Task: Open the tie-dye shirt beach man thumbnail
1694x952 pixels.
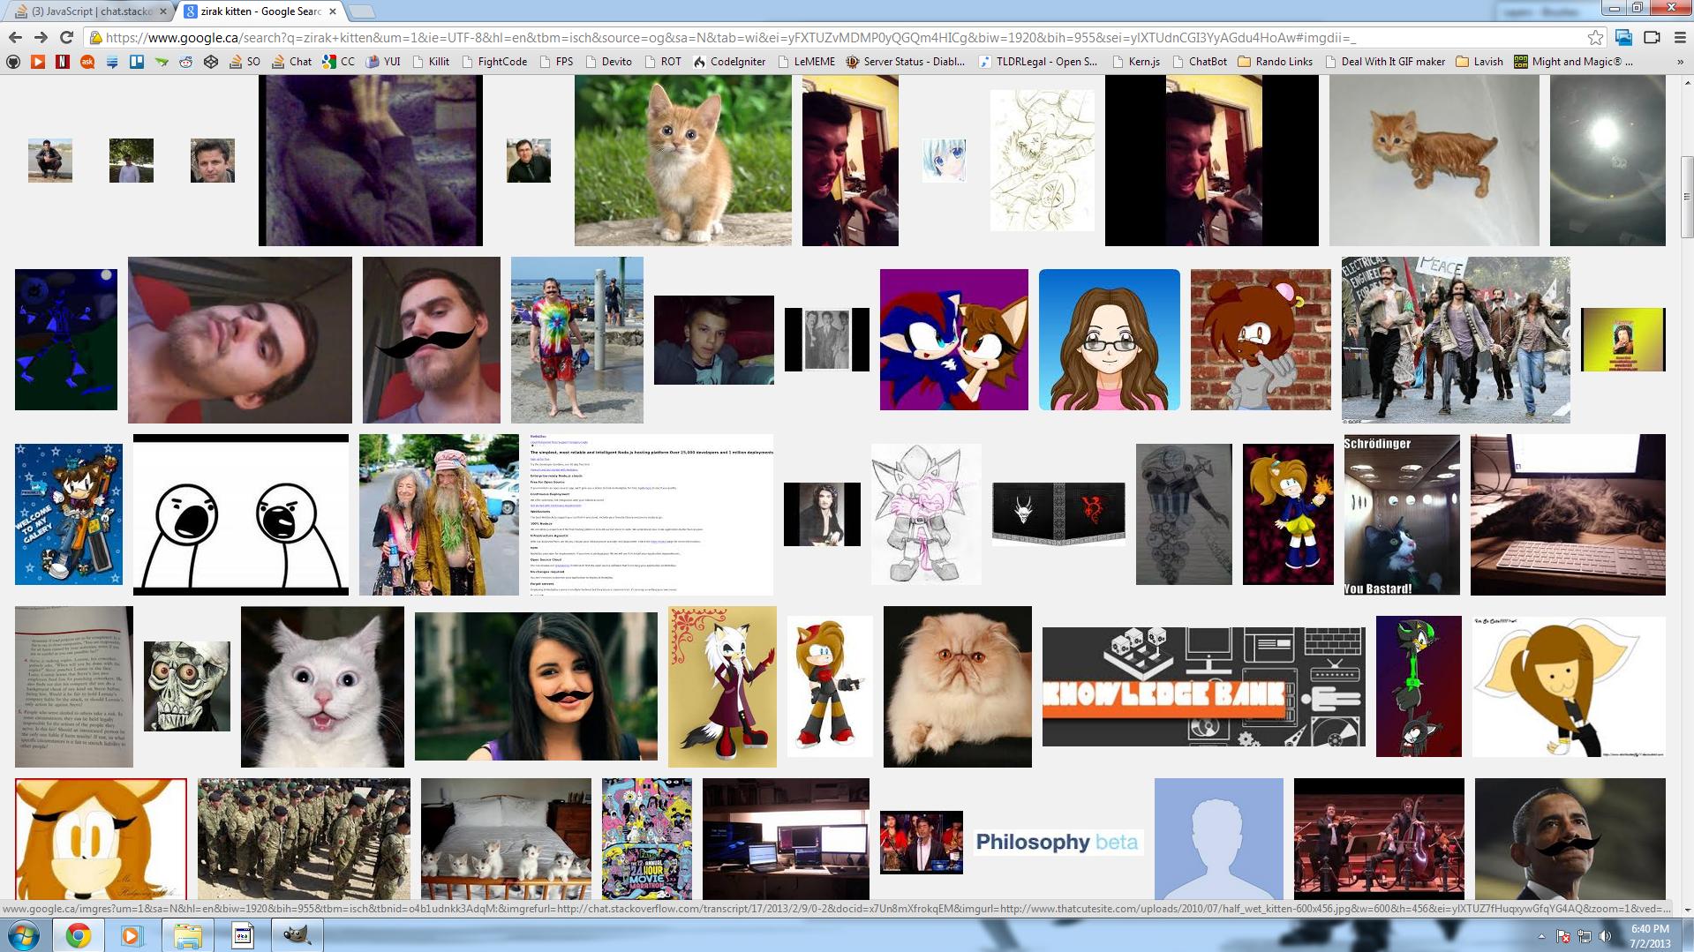Action: 577,340
